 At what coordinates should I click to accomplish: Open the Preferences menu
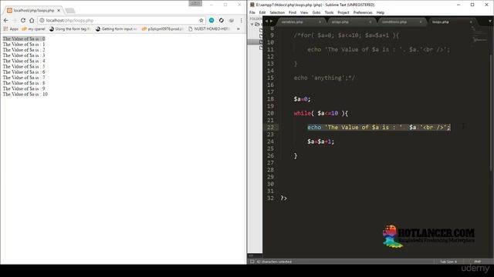click(x=363, y=12)
